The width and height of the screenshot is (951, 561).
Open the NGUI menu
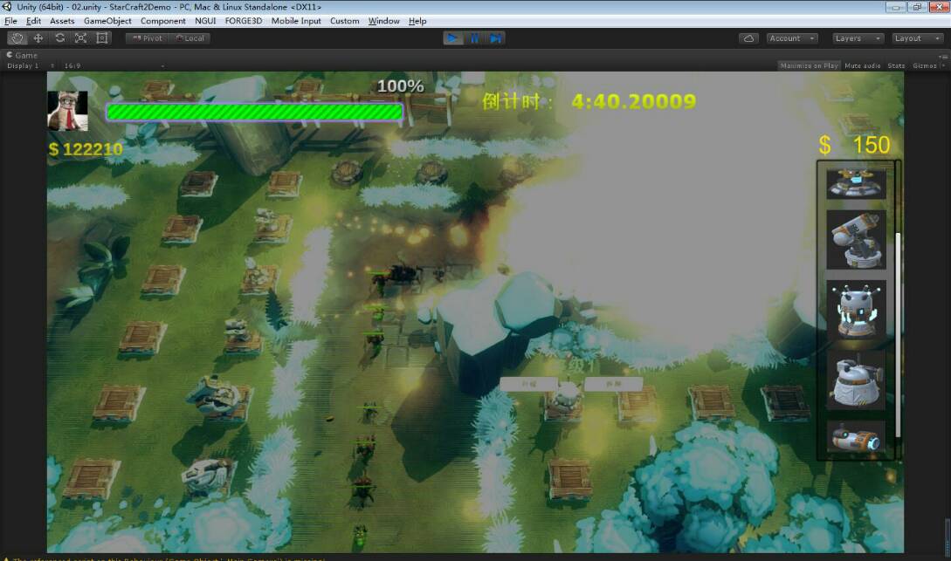tap(205, 21)
